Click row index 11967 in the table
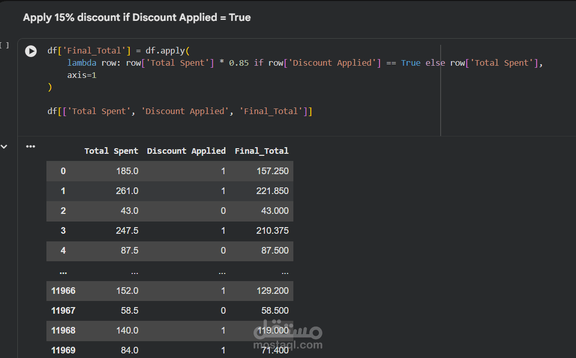The height and width of the screenshot is (358, 576). [x=63, y=311]
